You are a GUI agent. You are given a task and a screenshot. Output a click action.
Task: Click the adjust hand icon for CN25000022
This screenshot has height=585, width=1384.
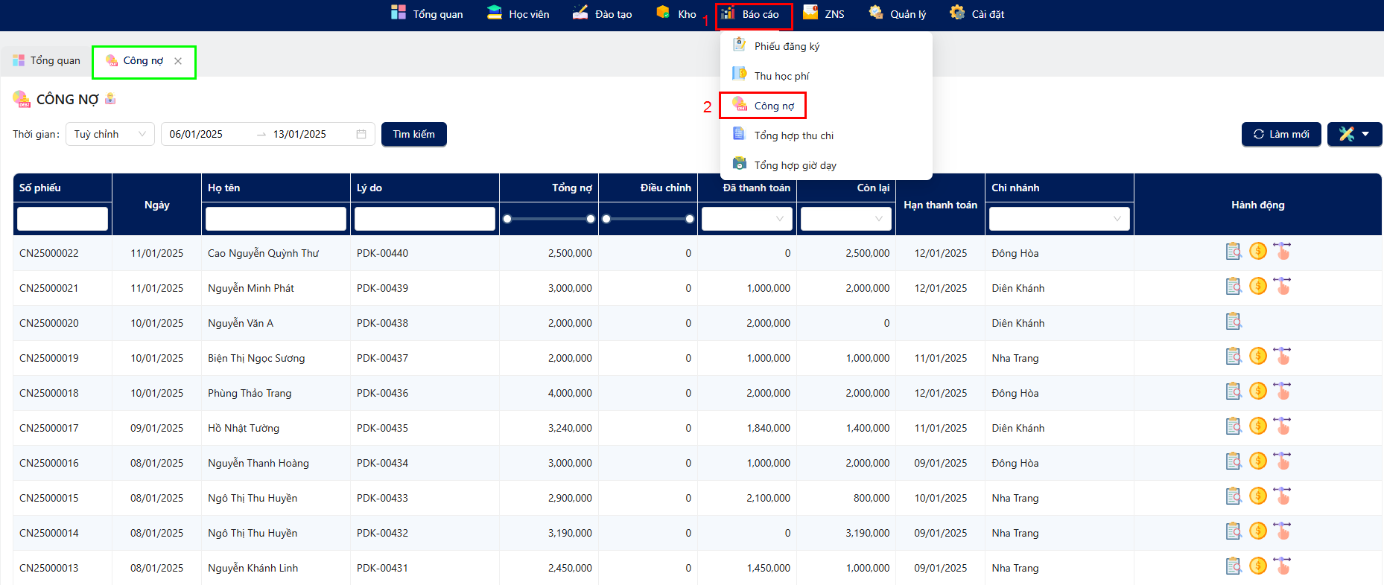1282,252
